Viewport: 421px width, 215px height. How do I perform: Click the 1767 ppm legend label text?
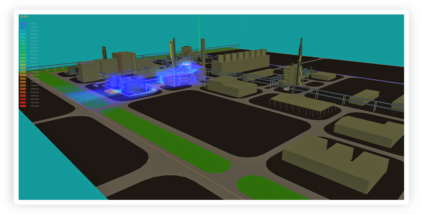34,103
